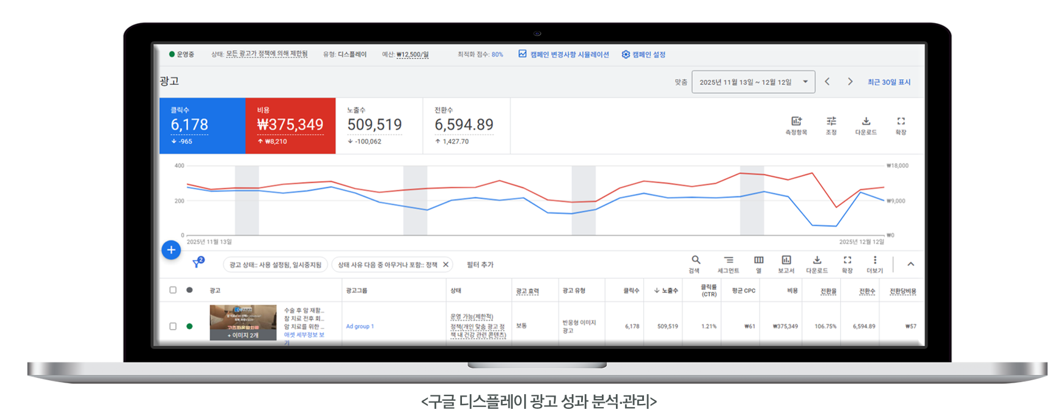The width and height of the screenshot is (1062, 418).
Task: Click the ₩61 average CPC cell
Action: (750, 326)
